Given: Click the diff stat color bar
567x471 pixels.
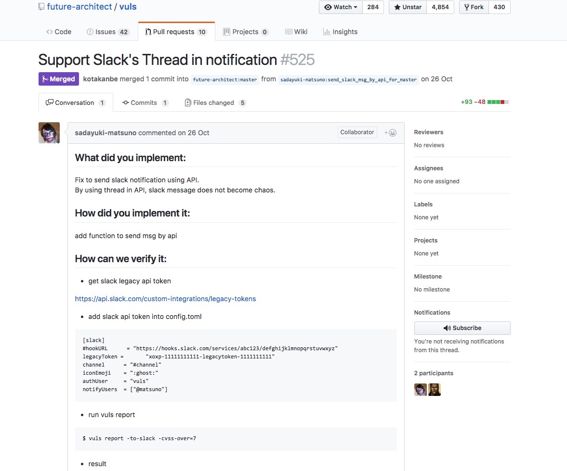Looking at the screenshot, I should 498,102.
